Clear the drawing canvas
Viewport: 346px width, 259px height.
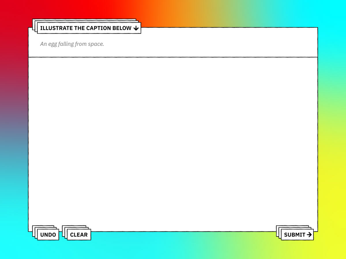[x=79, y=235]
